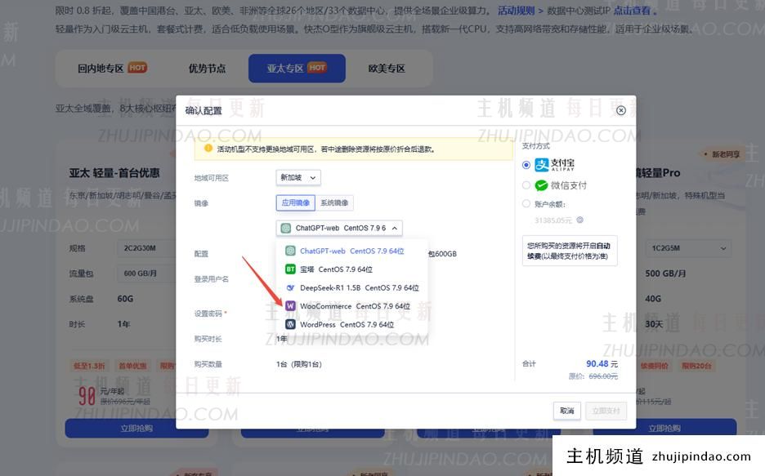The height and width of the screenshot is (476, 765).
Task: Open the 欧美专区 tab
Action: pyautogui.click(x=387, y=69)
